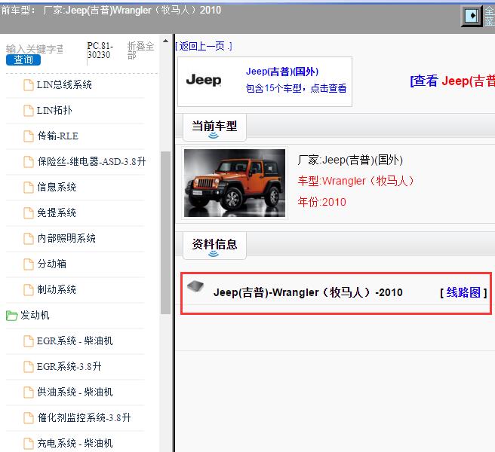
Task: Click the sidebar scrollbar up arrow
Action: coord(165,41)
